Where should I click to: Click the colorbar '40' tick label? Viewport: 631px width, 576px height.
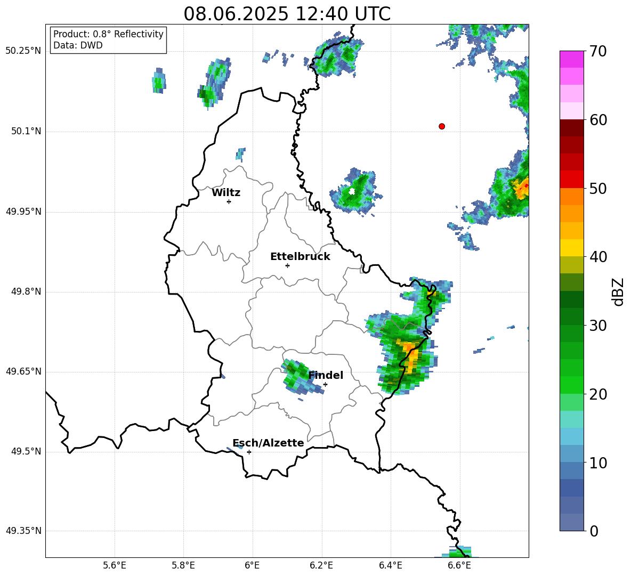point(598,257)
